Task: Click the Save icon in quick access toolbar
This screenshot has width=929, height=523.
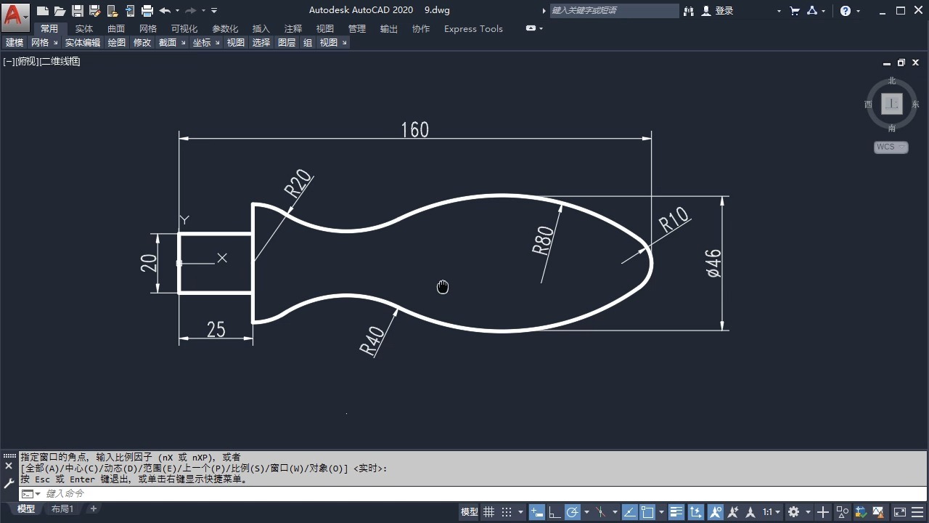Action: click(x=78, y=11)
